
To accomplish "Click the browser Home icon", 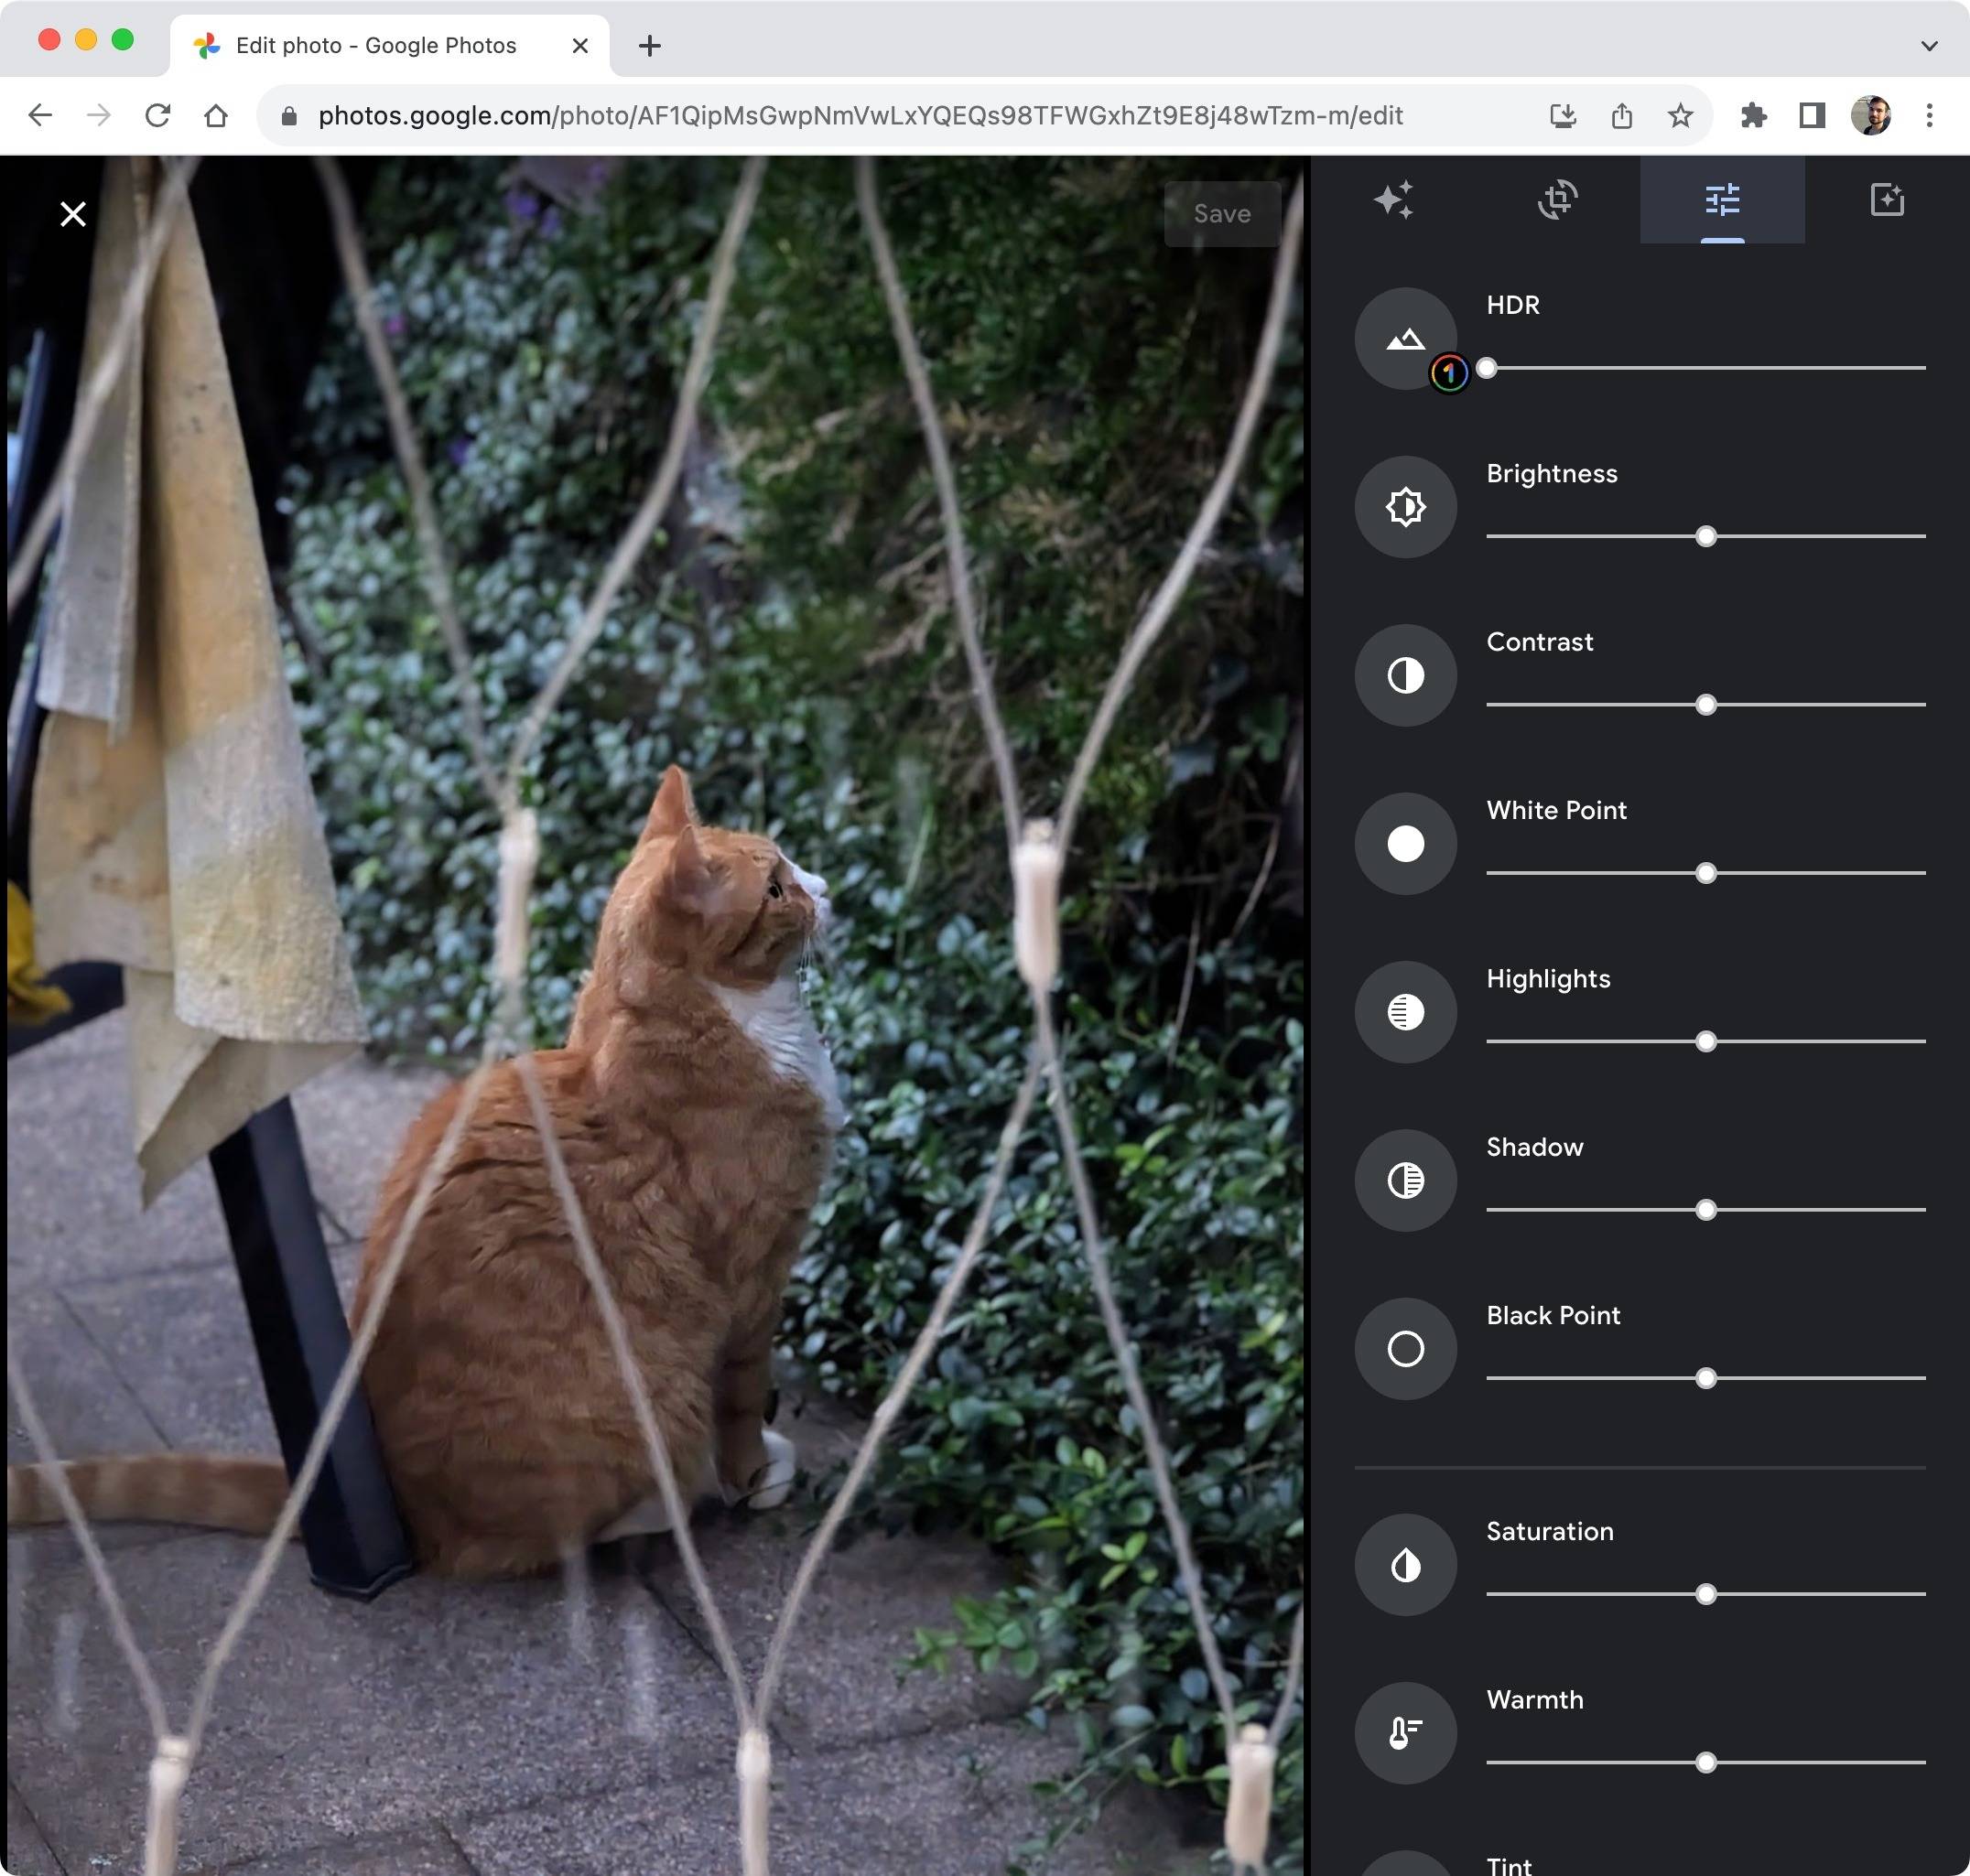I will [x=216, y=116].
